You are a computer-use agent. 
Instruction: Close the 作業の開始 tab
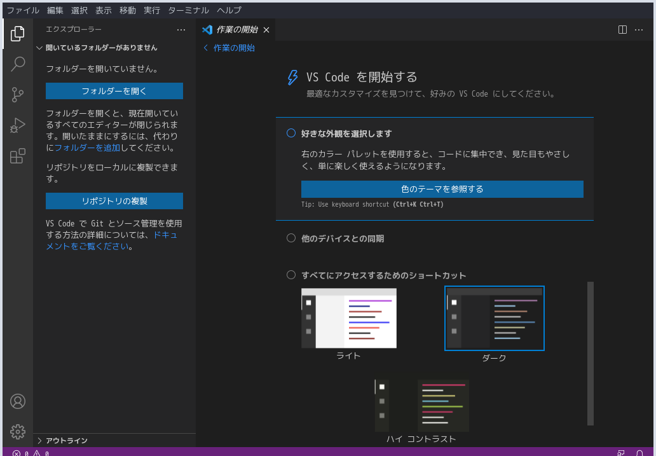pyautogui.click(x=266, y=30)
